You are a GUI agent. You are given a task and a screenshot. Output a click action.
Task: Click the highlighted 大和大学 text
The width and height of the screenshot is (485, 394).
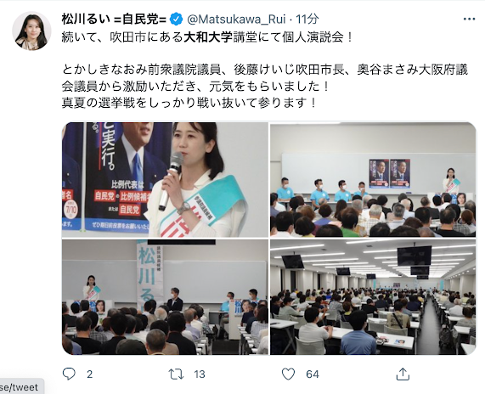tap(208, 37)
